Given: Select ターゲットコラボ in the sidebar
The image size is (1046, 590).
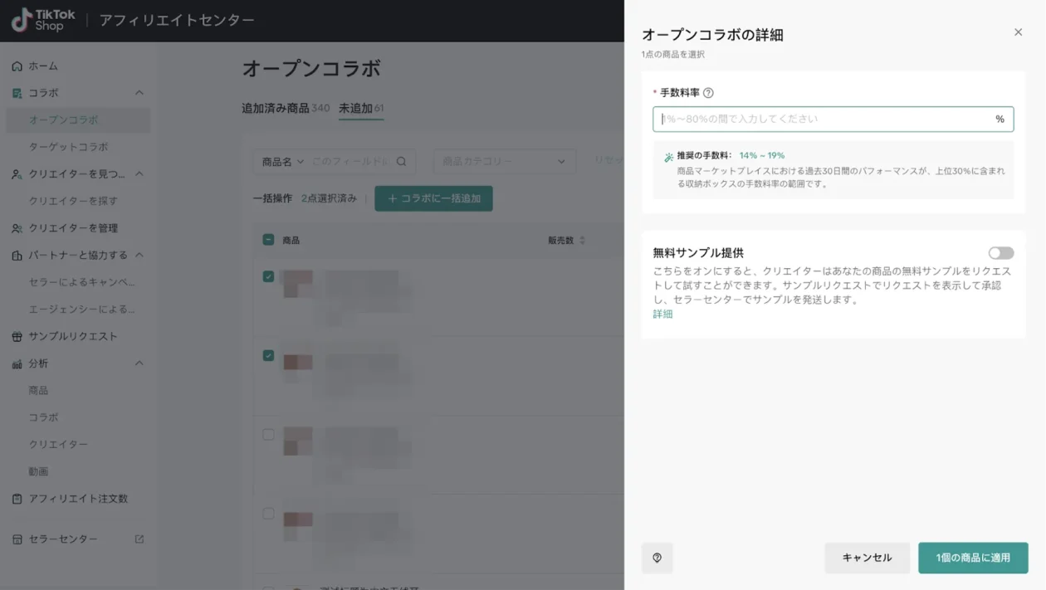Looking at the screenshot, I should click(68, 147).
